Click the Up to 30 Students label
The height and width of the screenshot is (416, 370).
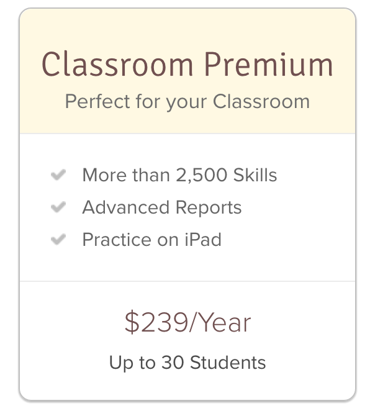click(187, 363)
